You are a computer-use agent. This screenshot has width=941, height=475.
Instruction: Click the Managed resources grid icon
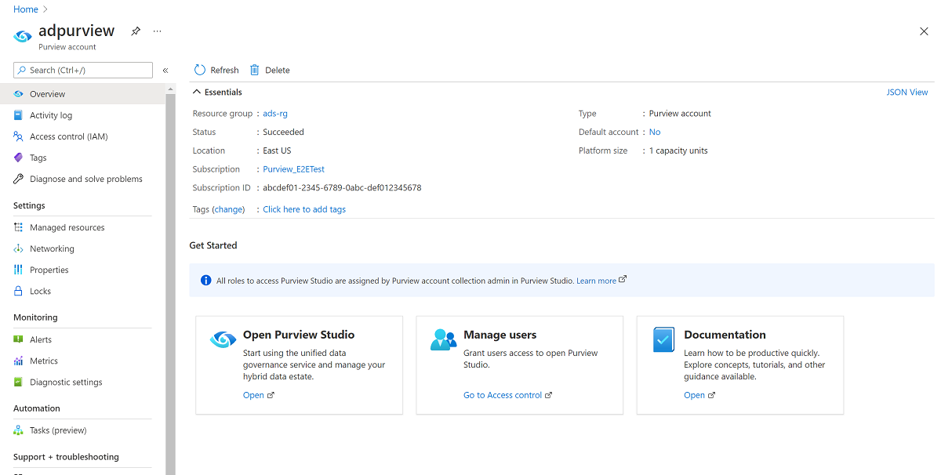(18, 227)
